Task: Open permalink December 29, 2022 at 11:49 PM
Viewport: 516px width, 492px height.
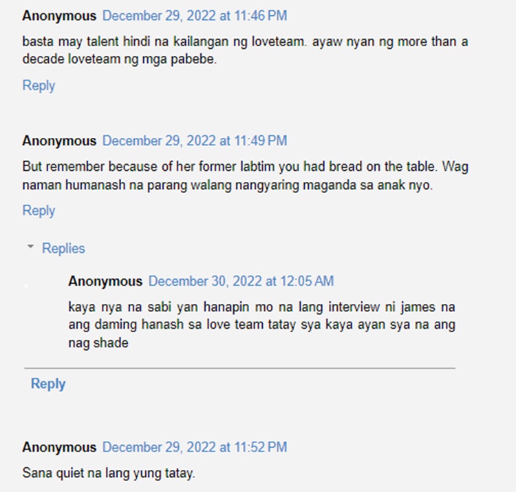Action: [x=195, y=141]
